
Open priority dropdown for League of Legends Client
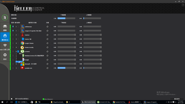[18, 31]
